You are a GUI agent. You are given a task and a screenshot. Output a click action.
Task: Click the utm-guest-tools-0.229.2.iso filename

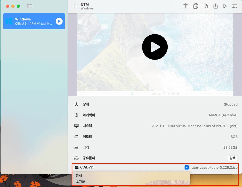215,167
